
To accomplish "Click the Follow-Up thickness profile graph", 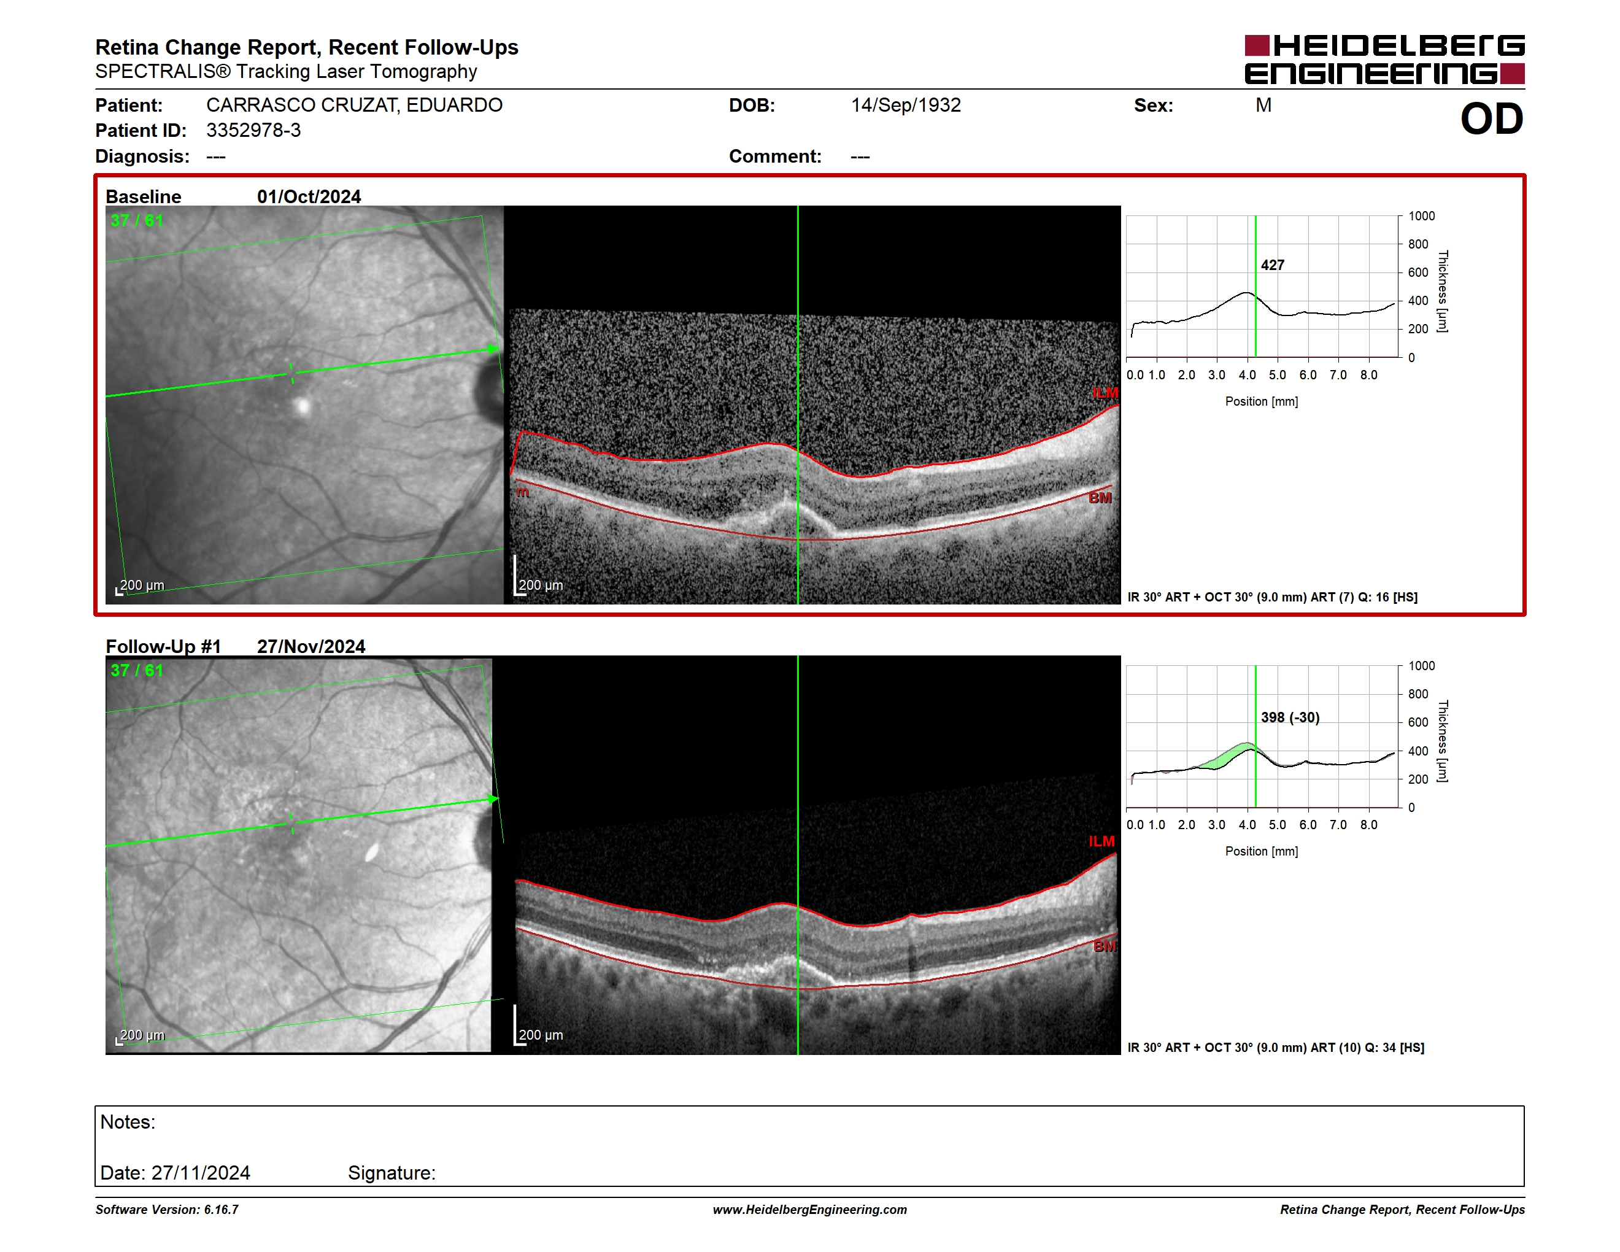I will (x=1262, y=736).
